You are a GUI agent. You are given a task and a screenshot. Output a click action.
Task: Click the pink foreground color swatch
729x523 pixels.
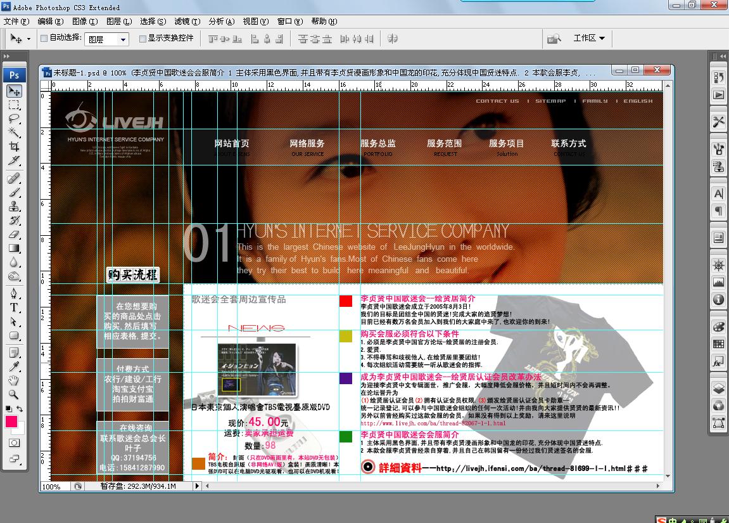[11, 422]
